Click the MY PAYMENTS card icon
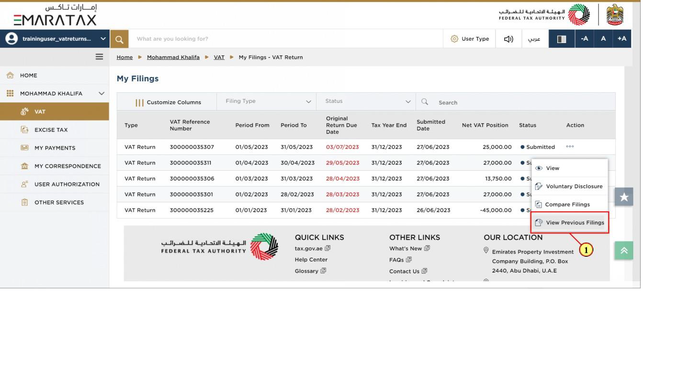The height and width of the screenshot is (383, 677). 25,148
